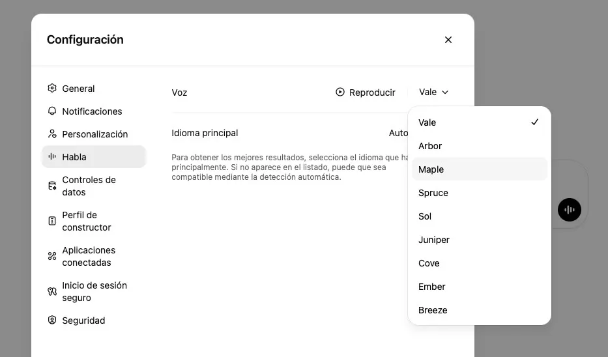This screenshot has width=608, height=357.
Task: Select the Habla settings tab
Action: pos(94,156)
